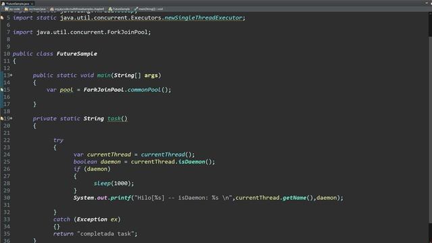
Task: Click the warning marker on line 19
Action: (2, 119)
